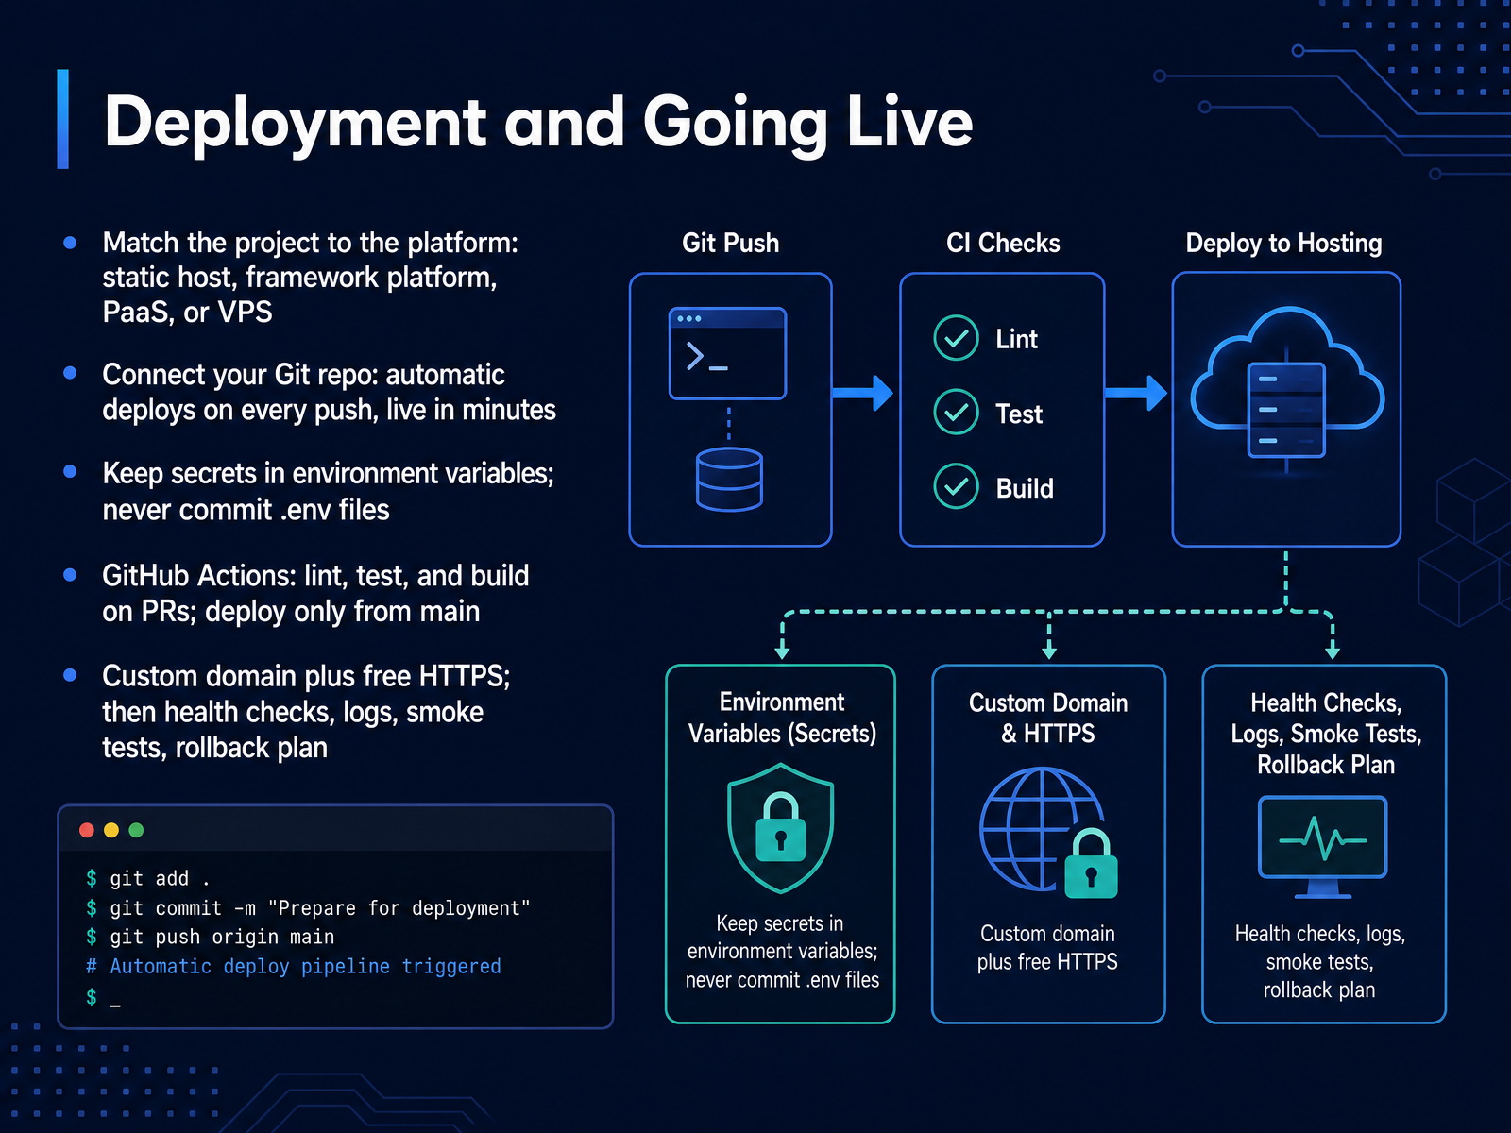This screenshot has width=1511, height=1133.
Task: Click the Test checkmark circle
Action: tap(956, 413)
